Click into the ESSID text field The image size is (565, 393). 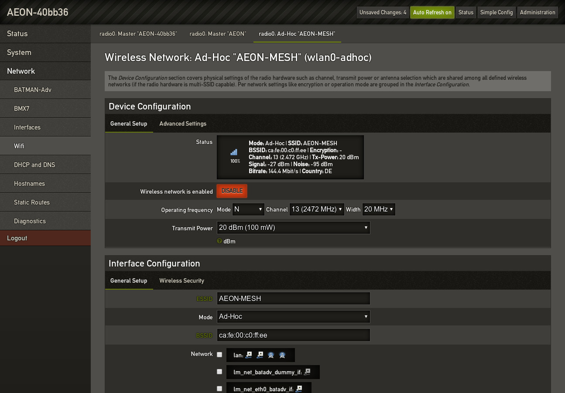pos(293,298)
